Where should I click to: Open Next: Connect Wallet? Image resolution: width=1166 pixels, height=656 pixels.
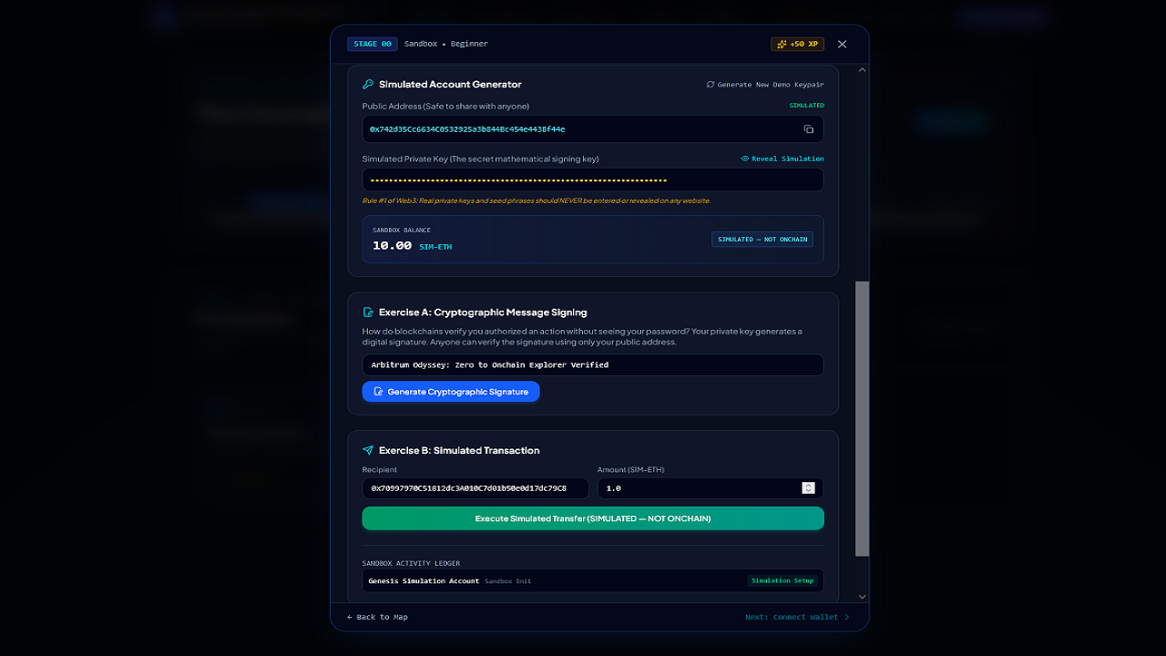[797, 617]
